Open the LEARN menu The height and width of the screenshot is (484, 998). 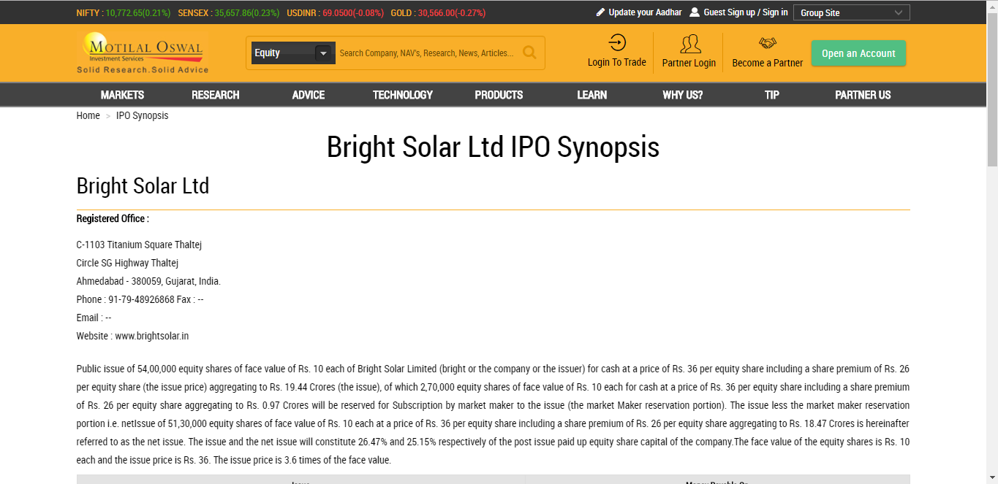[x=591, y=95]
